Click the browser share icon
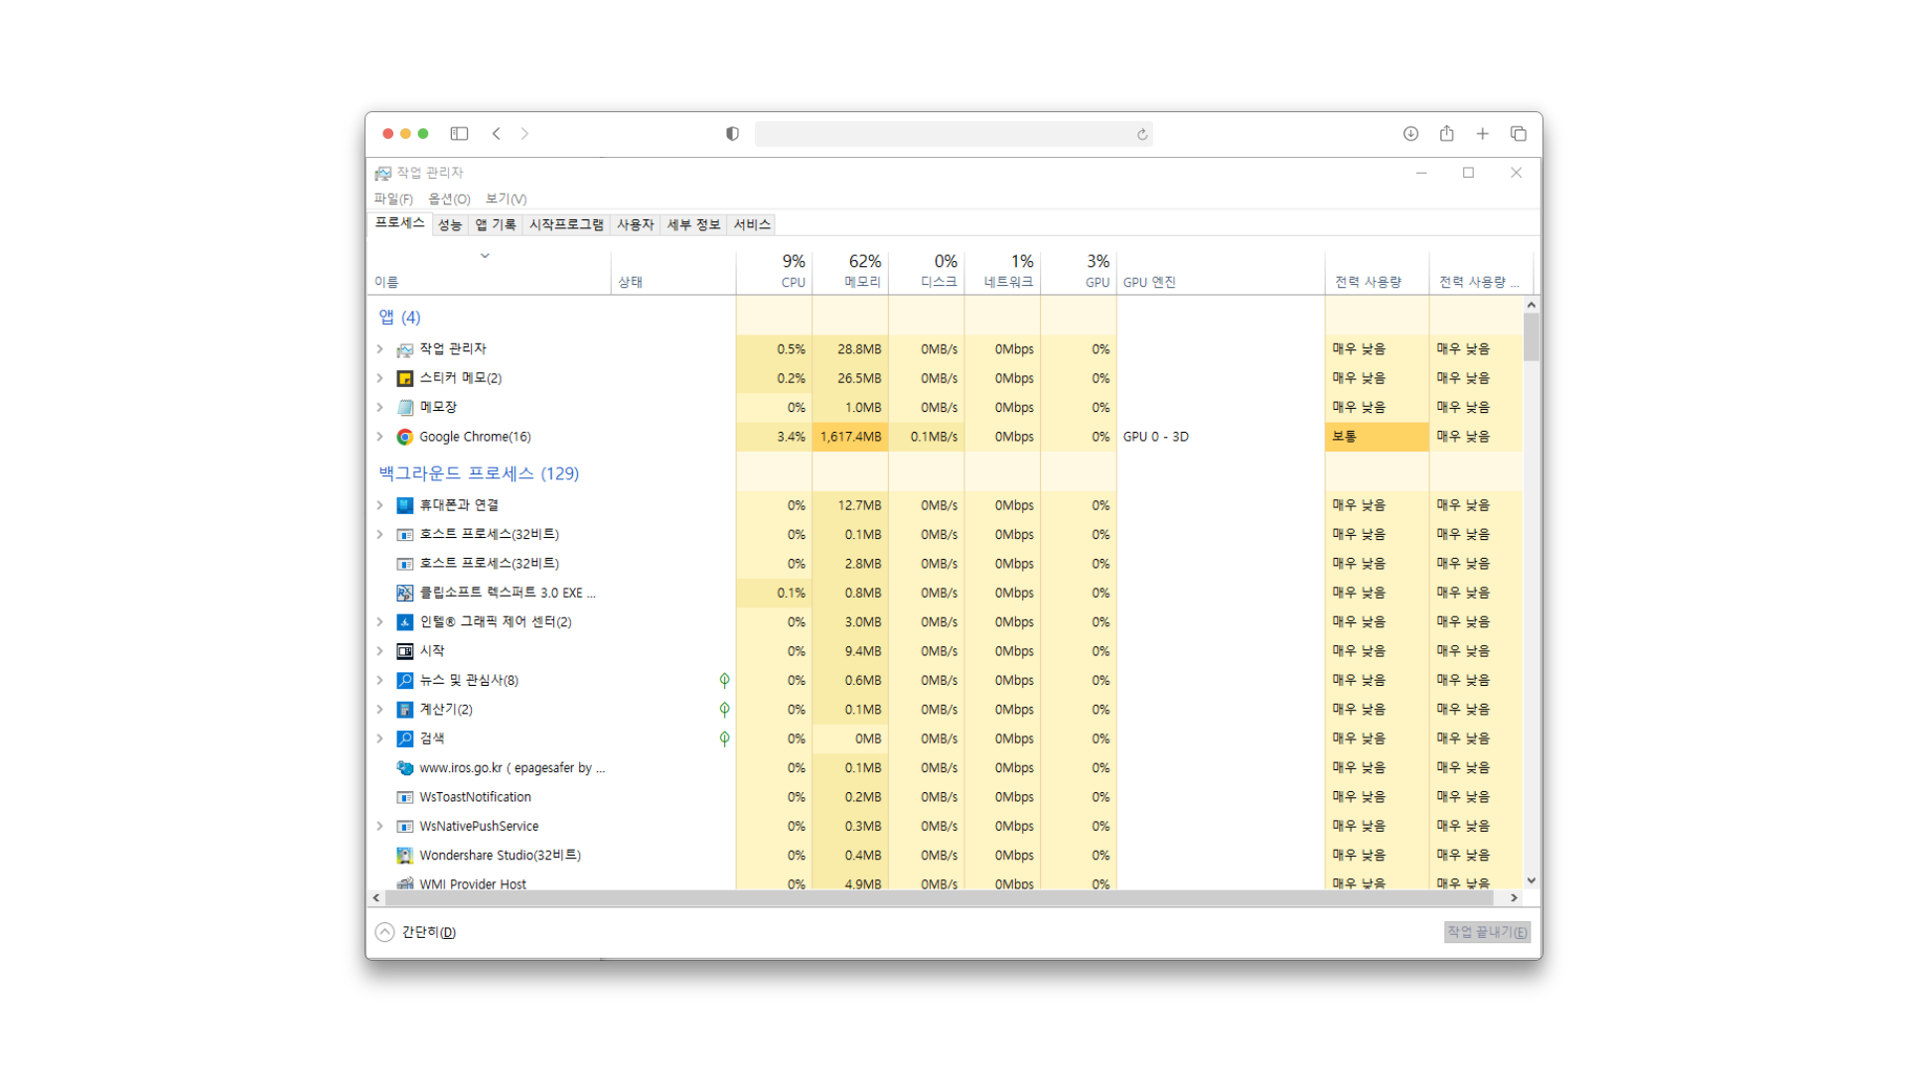The width and height of the screenshot is (1907, 1072). tap(1446, 134)
